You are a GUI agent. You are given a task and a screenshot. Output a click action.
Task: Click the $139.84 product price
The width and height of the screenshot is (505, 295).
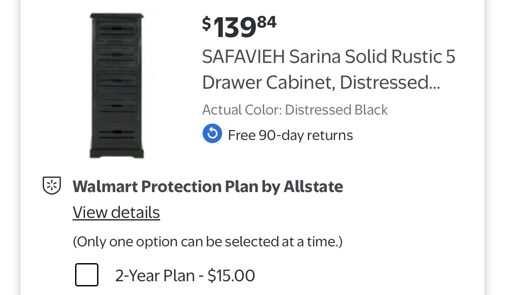pos(239,26)
